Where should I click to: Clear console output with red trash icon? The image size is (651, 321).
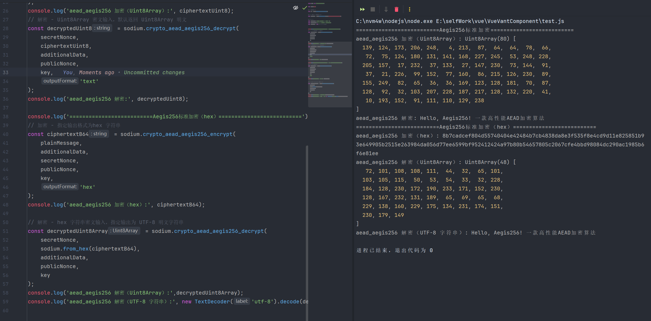click(x=397, y=9)
